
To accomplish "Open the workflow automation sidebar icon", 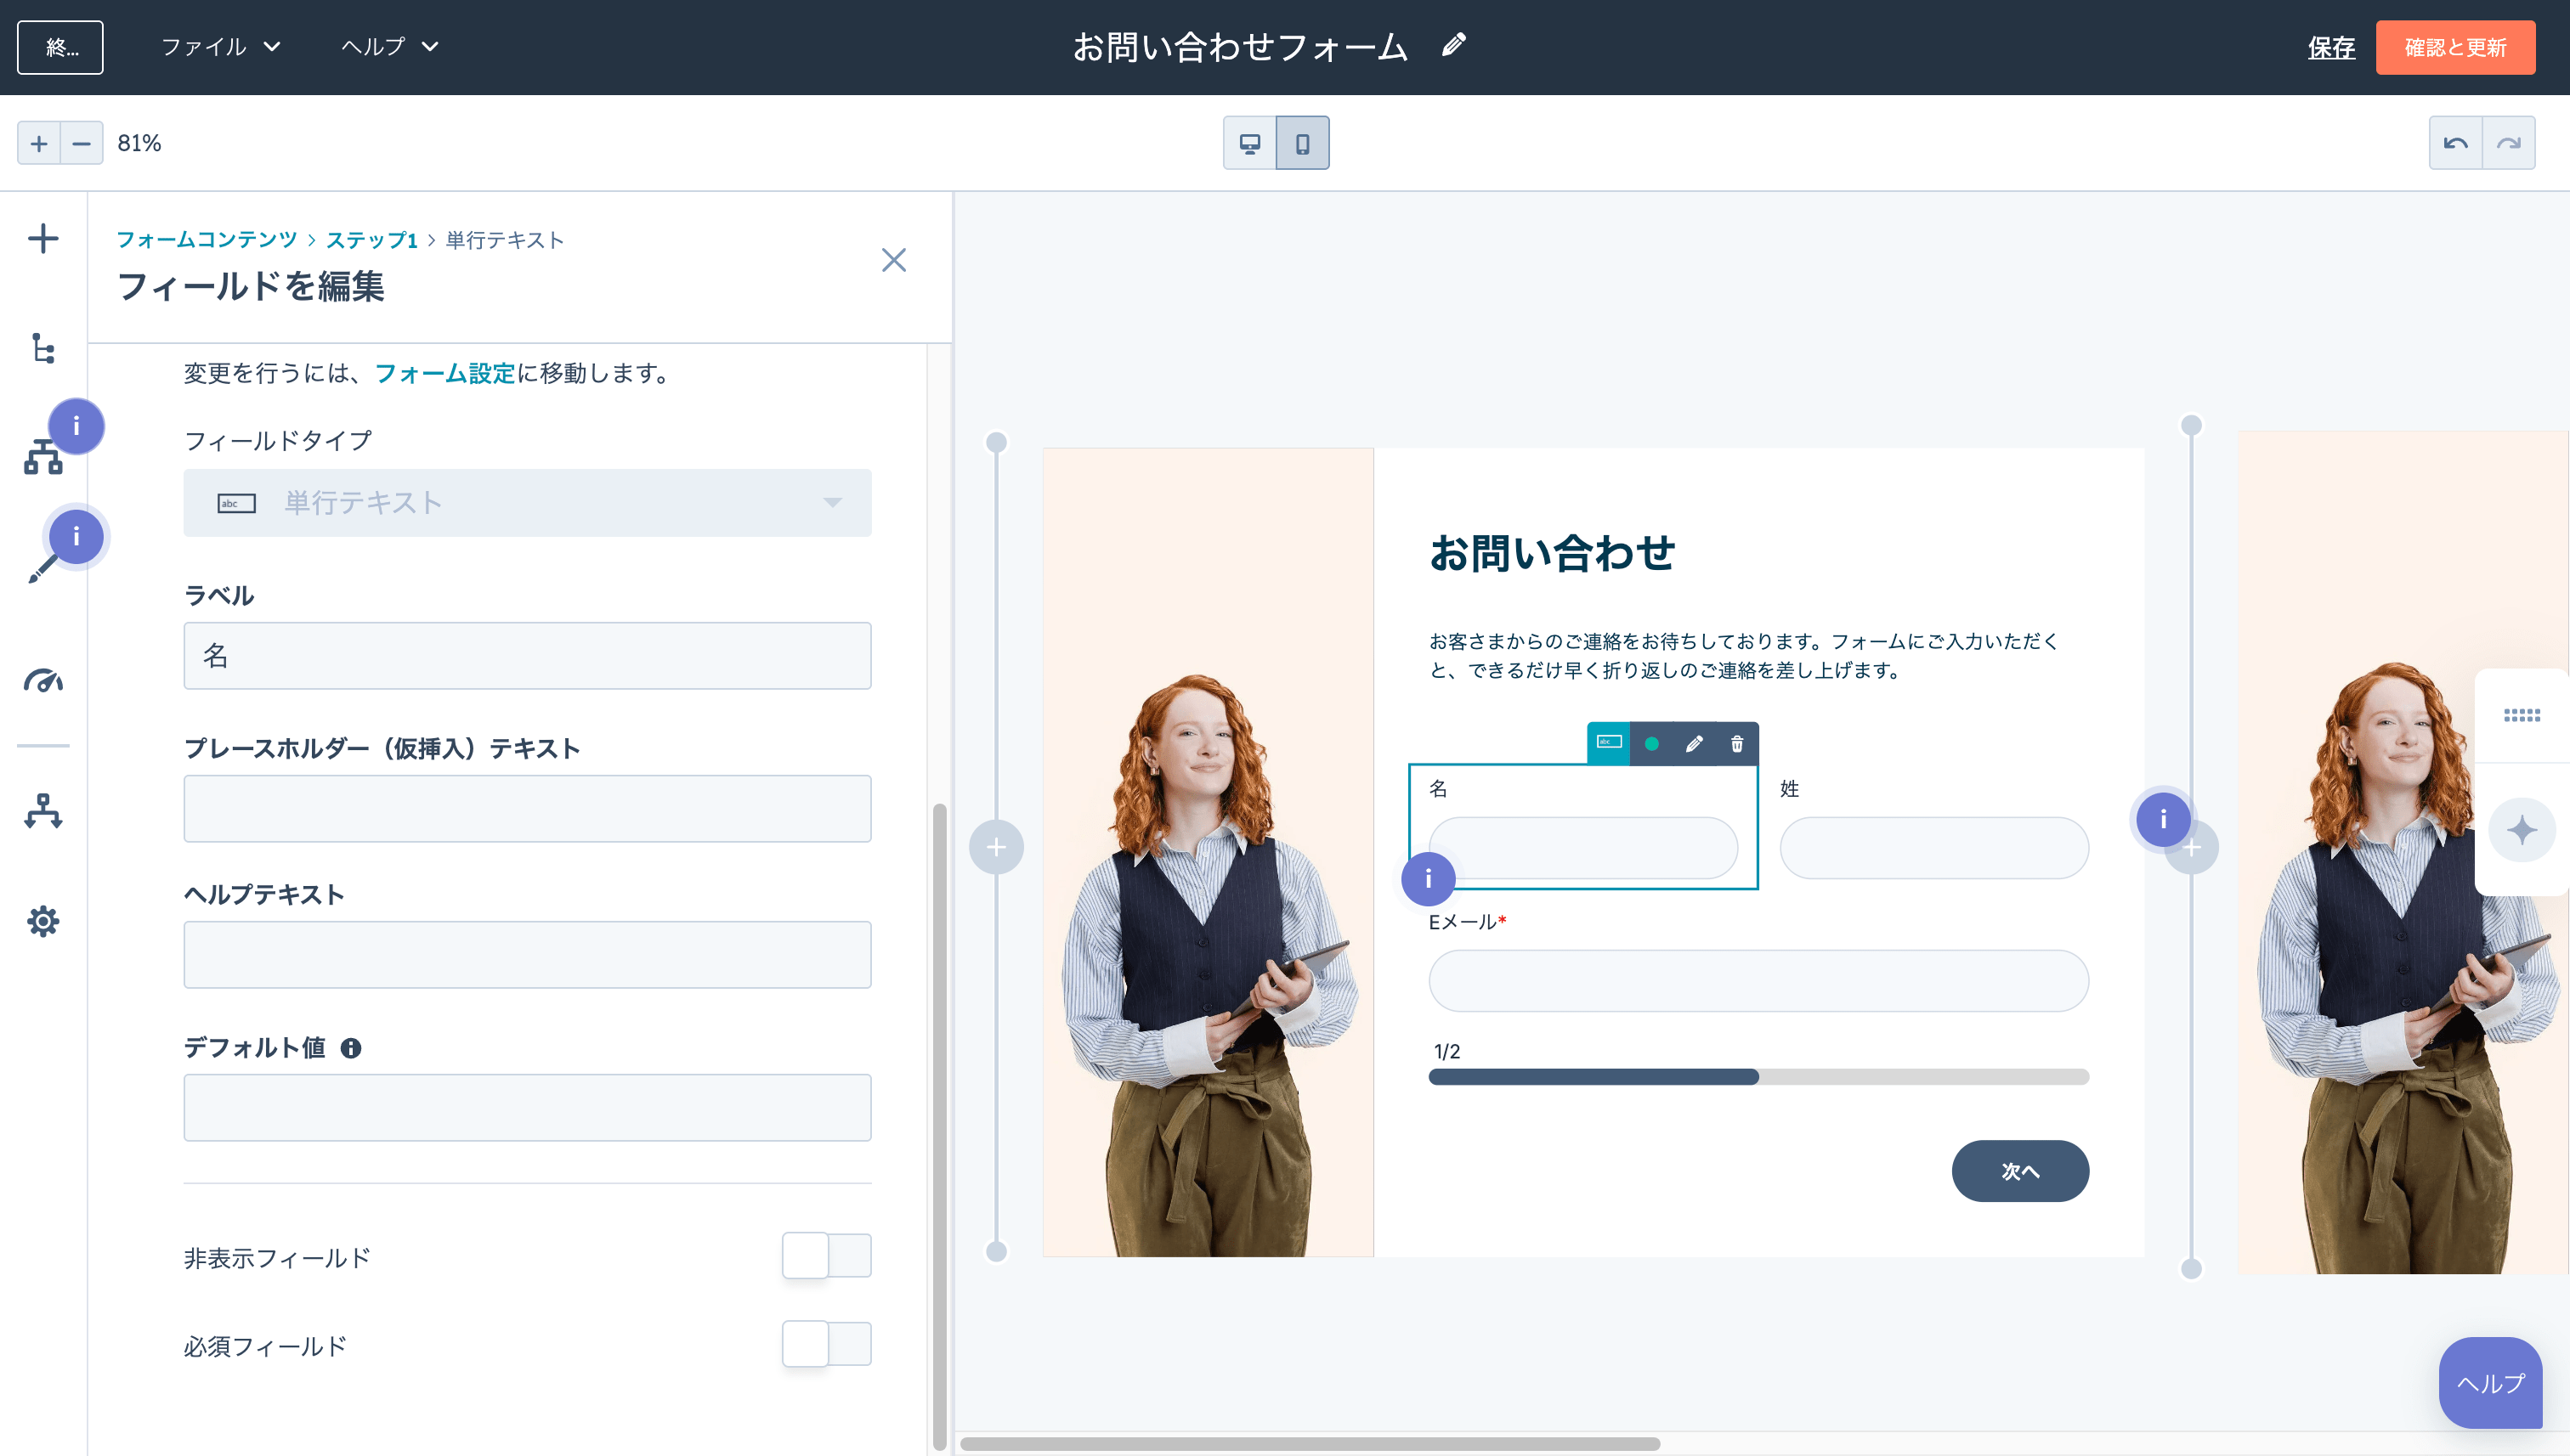I will pyautogui.click(x=43, y=811).
